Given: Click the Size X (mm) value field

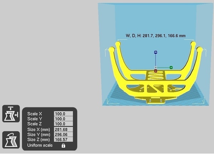Looking at the screenshot, I should pos(63,129).
